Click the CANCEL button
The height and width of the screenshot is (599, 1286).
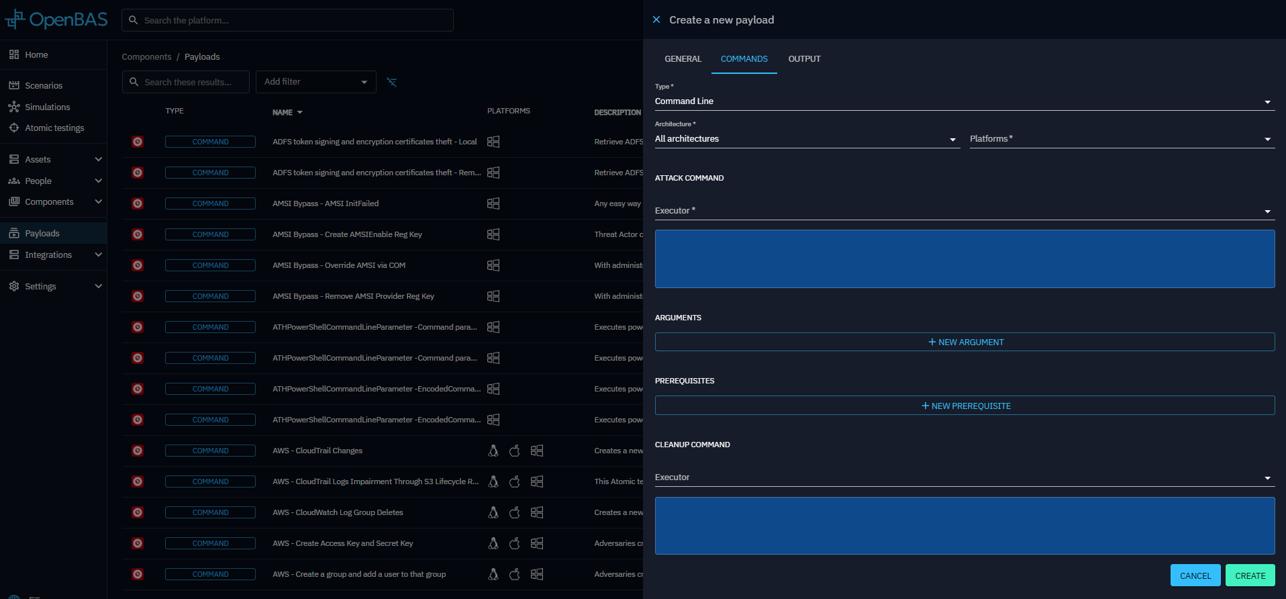tap(1195, 575)
